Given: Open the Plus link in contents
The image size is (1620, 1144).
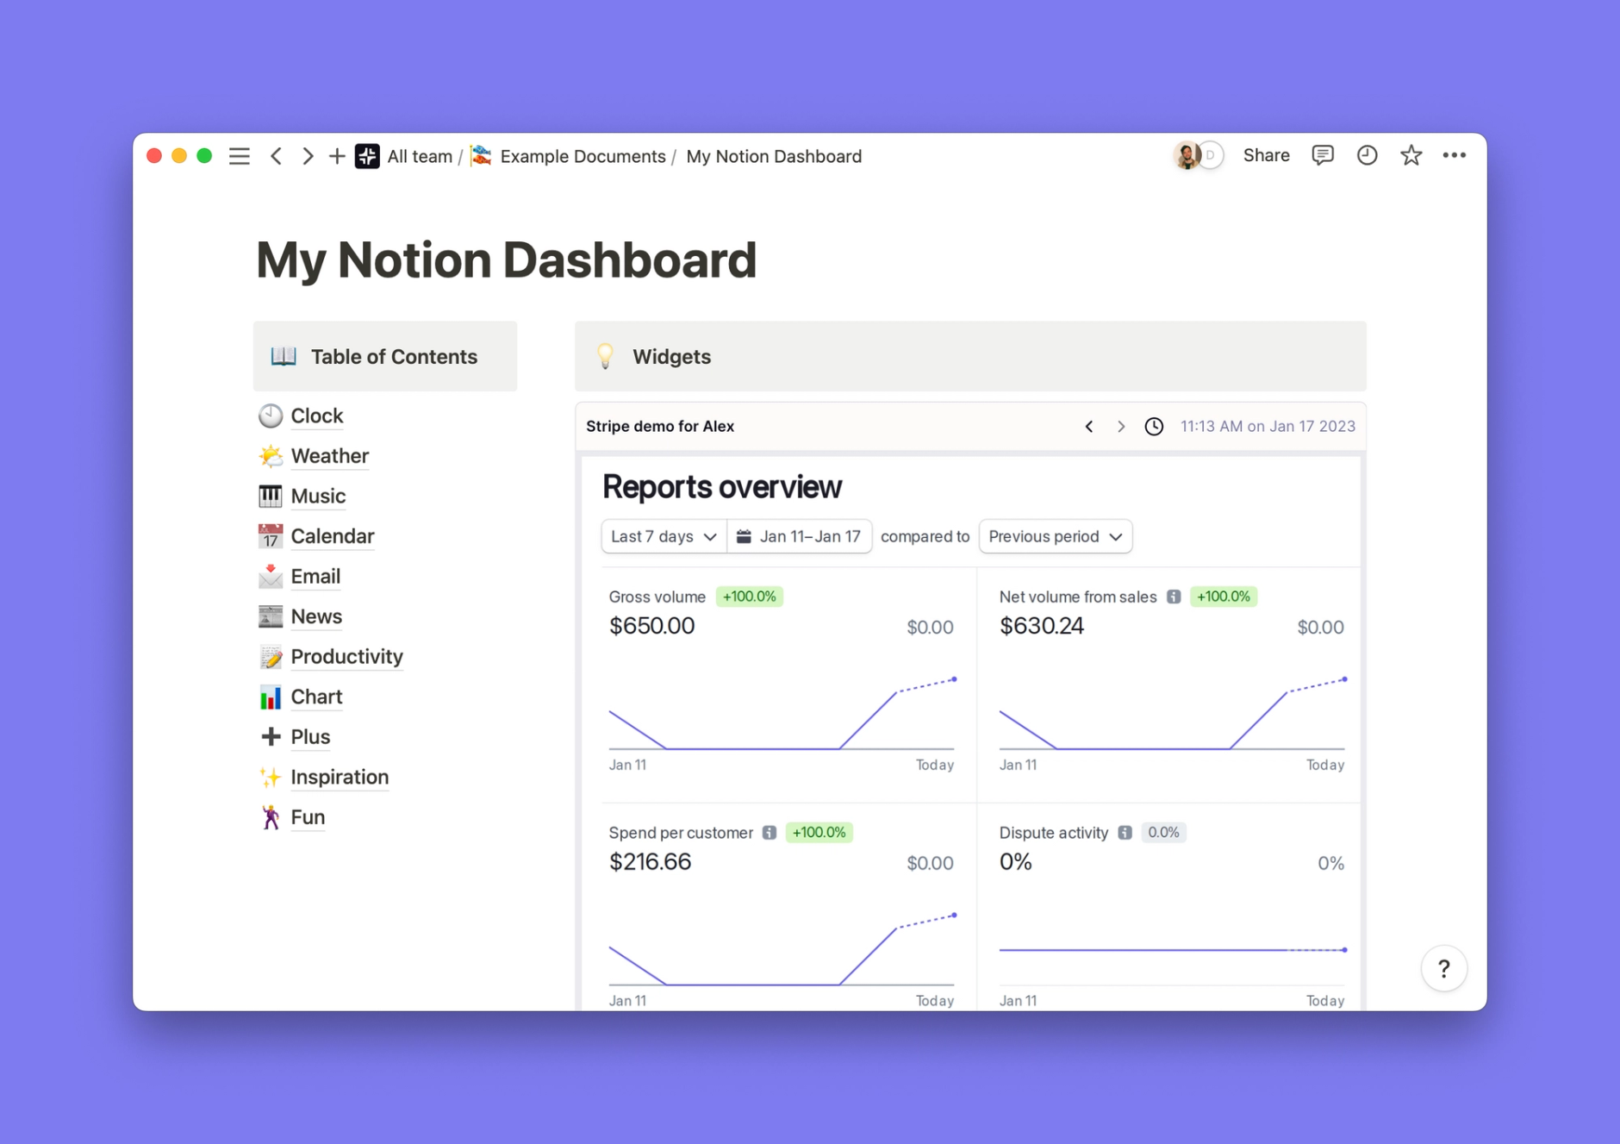Looking at the screenshot, I should (310, 737).
